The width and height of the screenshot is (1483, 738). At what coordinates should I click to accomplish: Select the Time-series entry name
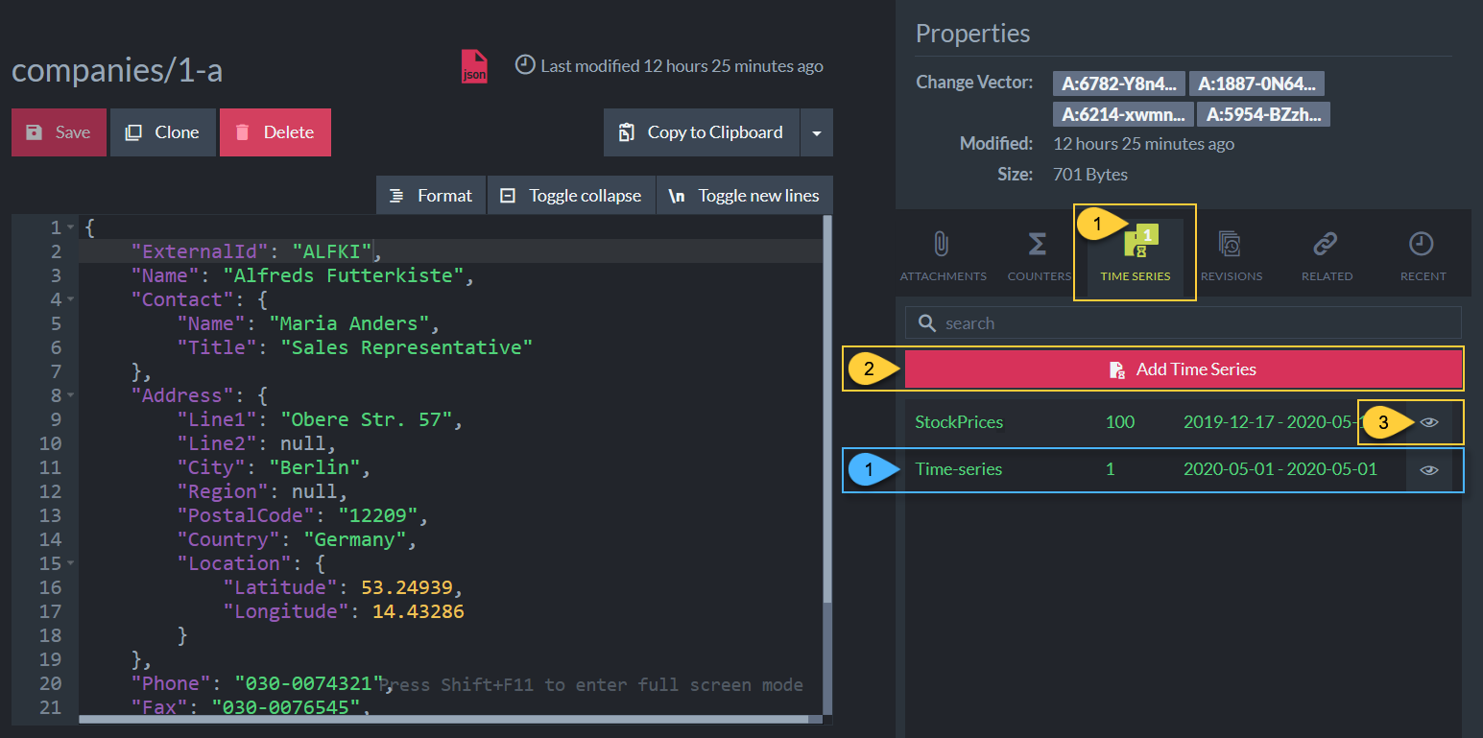click(x=959, y=470)
